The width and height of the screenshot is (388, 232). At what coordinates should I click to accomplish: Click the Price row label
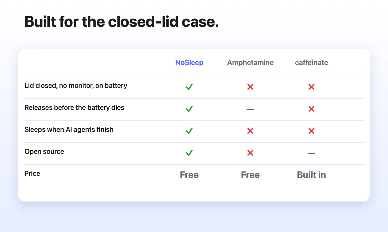(x=32, y=173)
